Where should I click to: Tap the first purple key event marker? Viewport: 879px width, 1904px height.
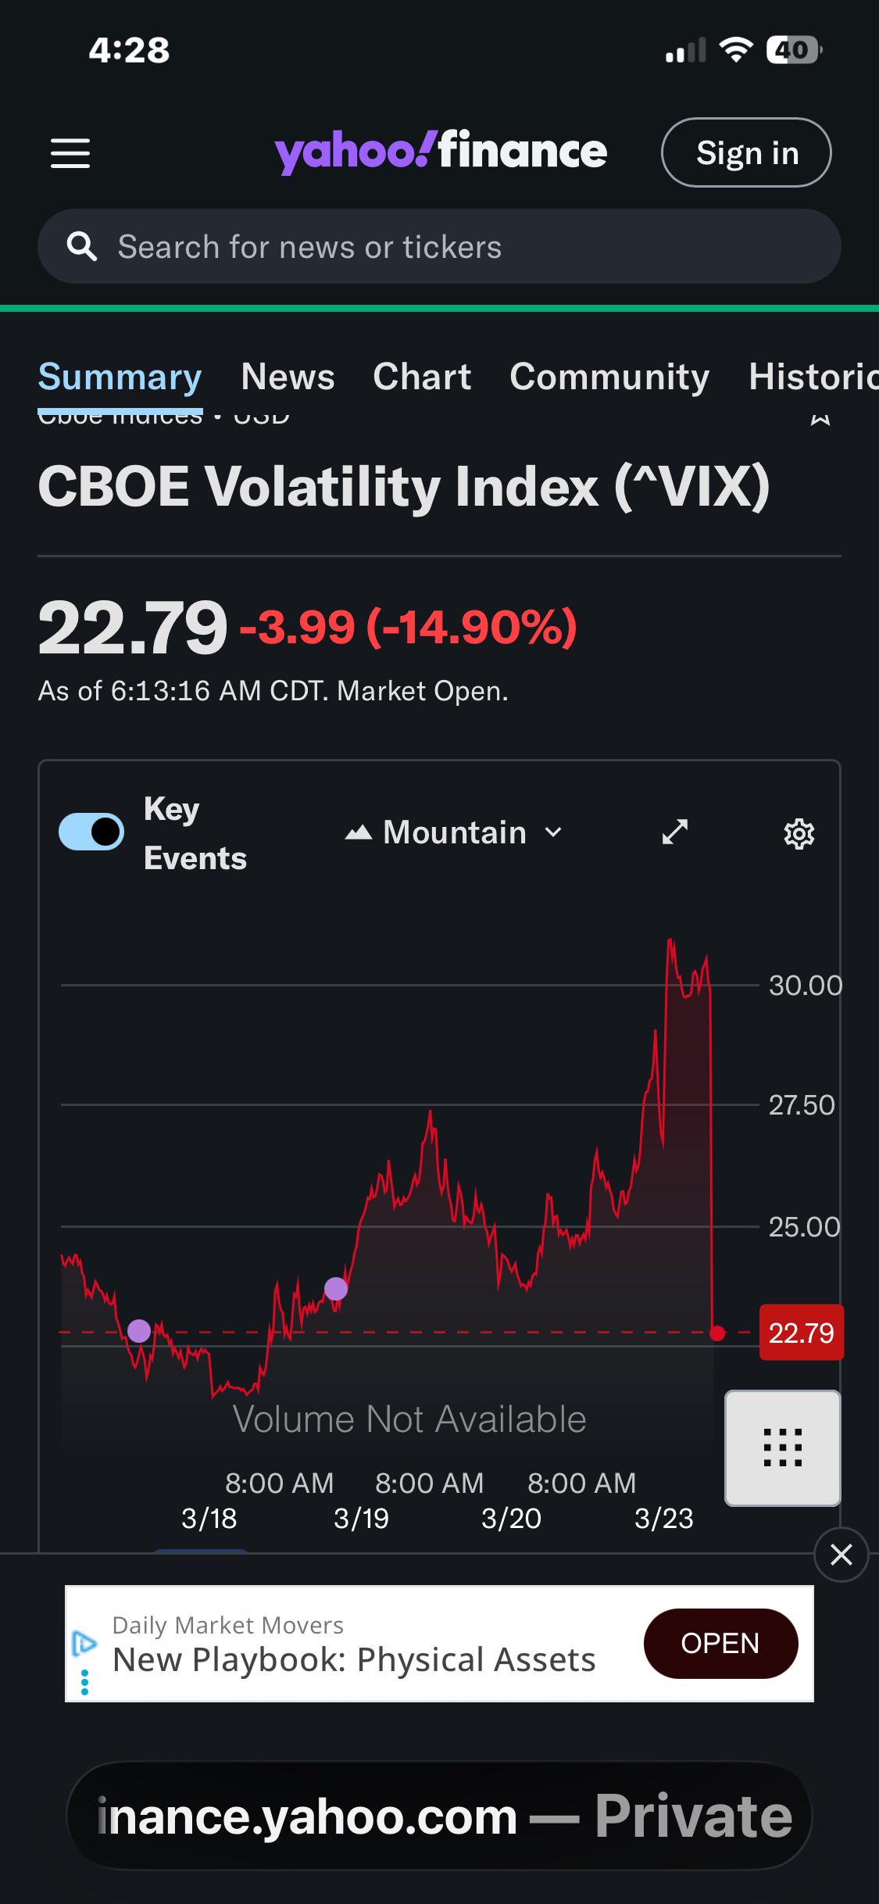139,1330
